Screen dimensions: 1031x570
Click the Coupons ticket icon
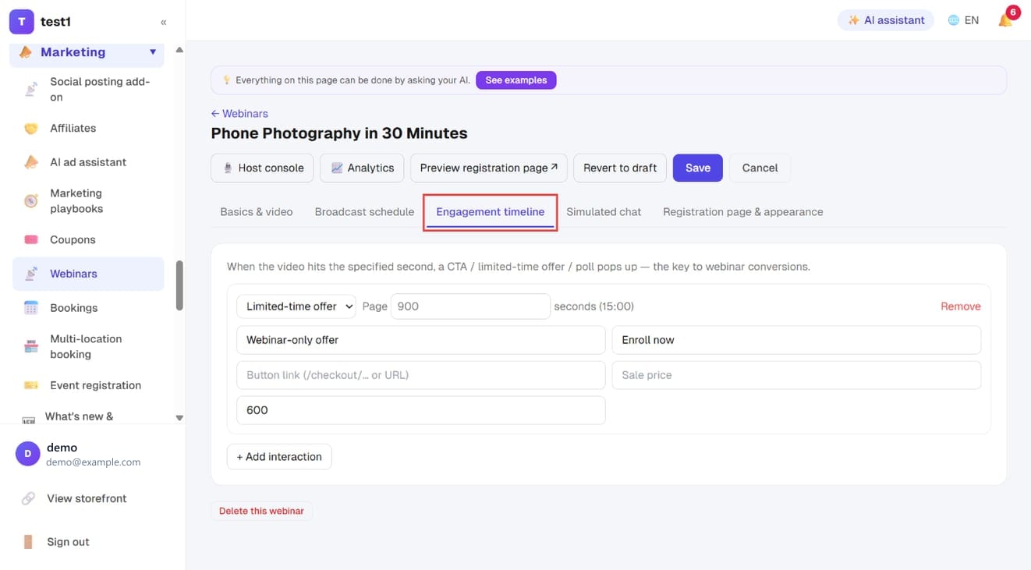[x=30, y=240]
